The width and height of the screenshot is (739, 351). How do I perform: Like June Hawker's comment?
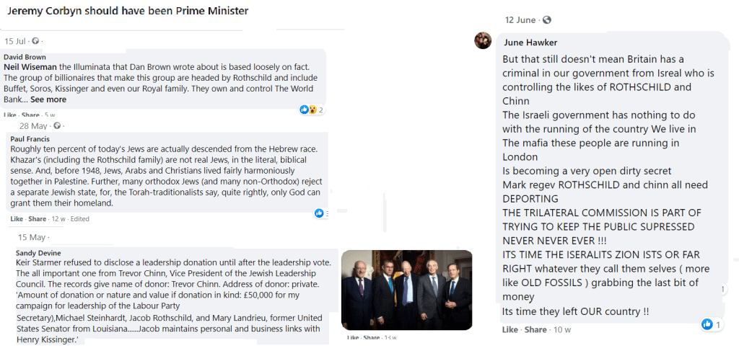(x=510, y=329)
